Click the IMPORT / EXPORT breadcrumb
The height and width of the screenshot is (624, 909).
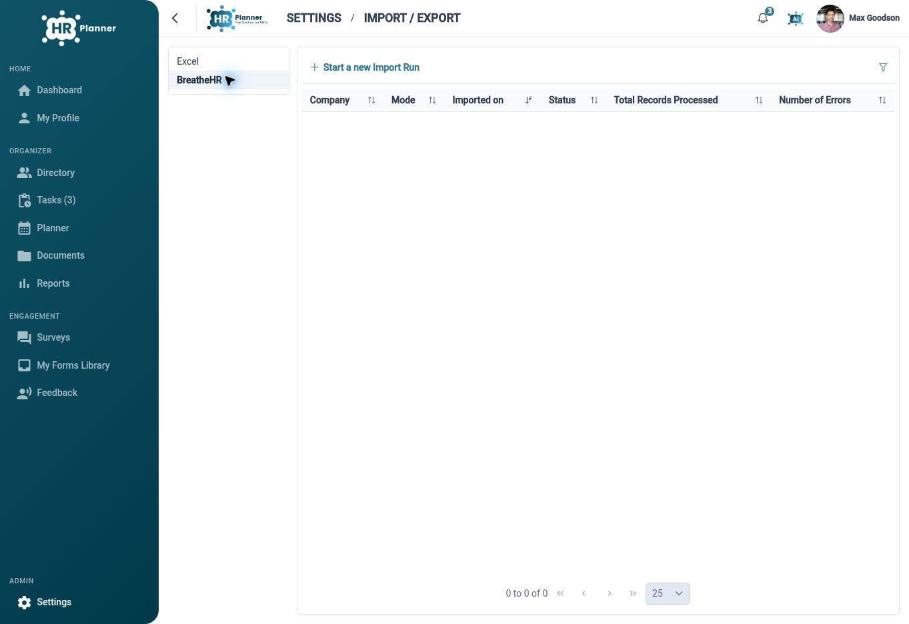pos(412,18)
